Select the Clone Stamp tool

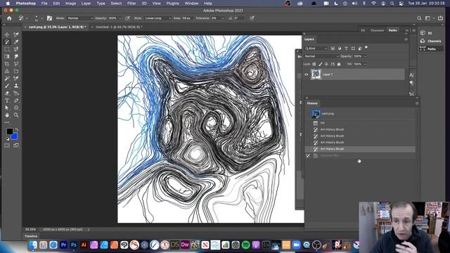click(x=16, y=86)
